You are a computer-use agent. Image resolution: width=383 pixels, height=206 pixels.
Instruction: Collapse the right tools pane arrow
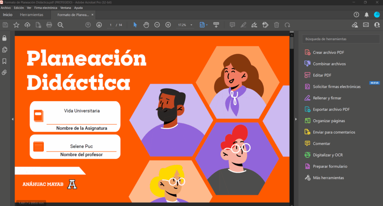(x=296, y=119)
